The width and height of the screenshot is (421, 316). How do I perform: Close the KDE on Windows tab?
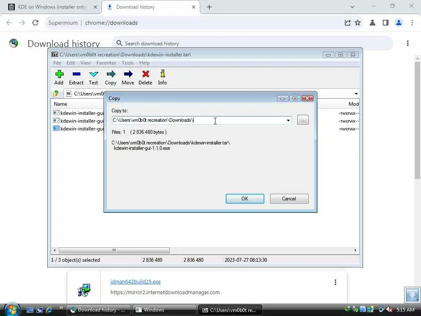[x=95, y=7]
